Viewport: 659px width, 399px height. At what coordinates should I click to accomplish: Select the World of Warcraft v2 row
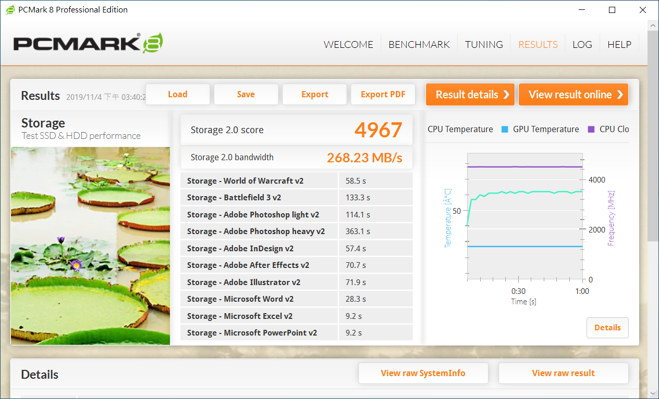(x=296, y=181)
